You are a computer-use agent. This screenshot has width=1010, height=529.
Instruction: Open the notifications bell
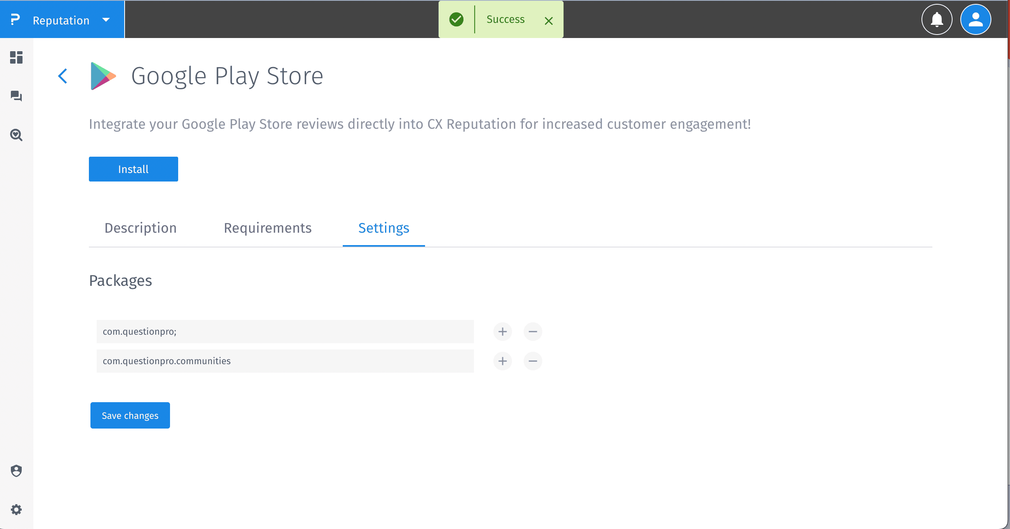[x=937, y=20]
